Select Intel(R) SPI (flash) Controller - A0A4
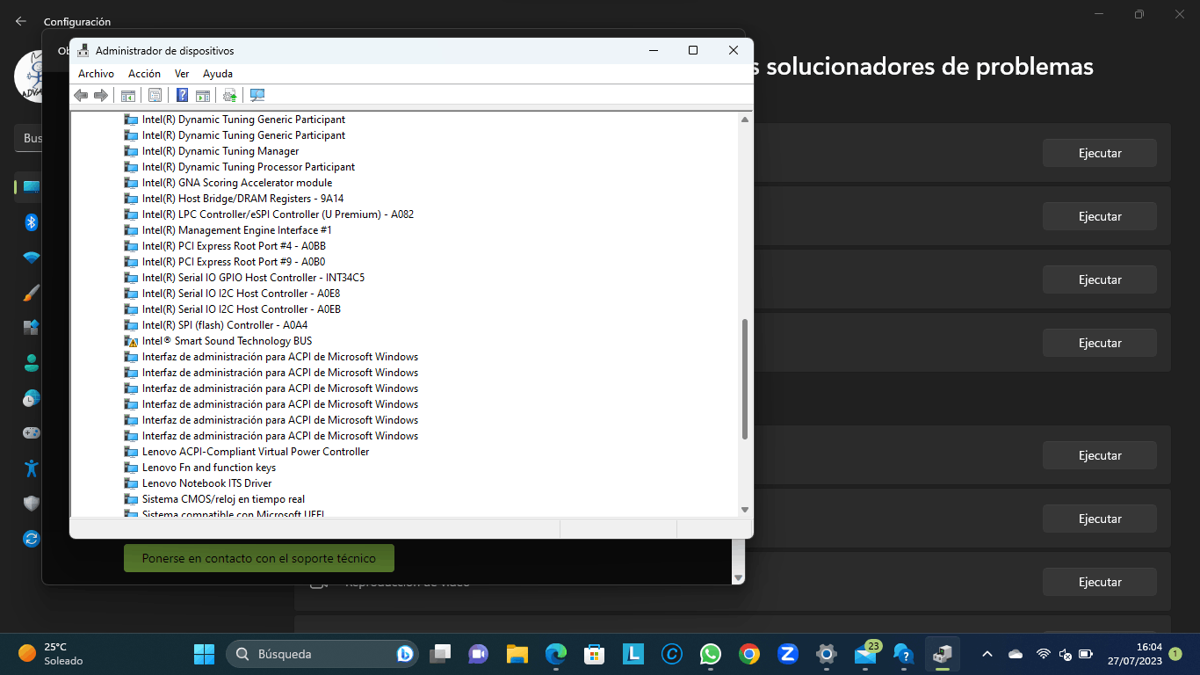 tap(225, 325)
